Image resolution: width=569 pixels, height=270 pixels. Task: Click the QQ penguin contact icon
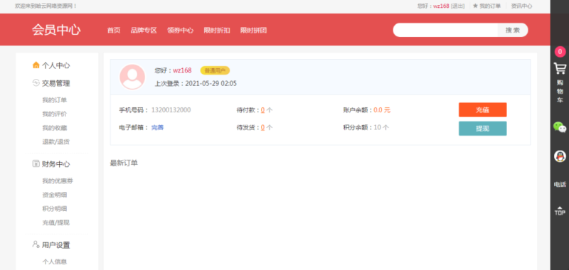tap(560, 156)
